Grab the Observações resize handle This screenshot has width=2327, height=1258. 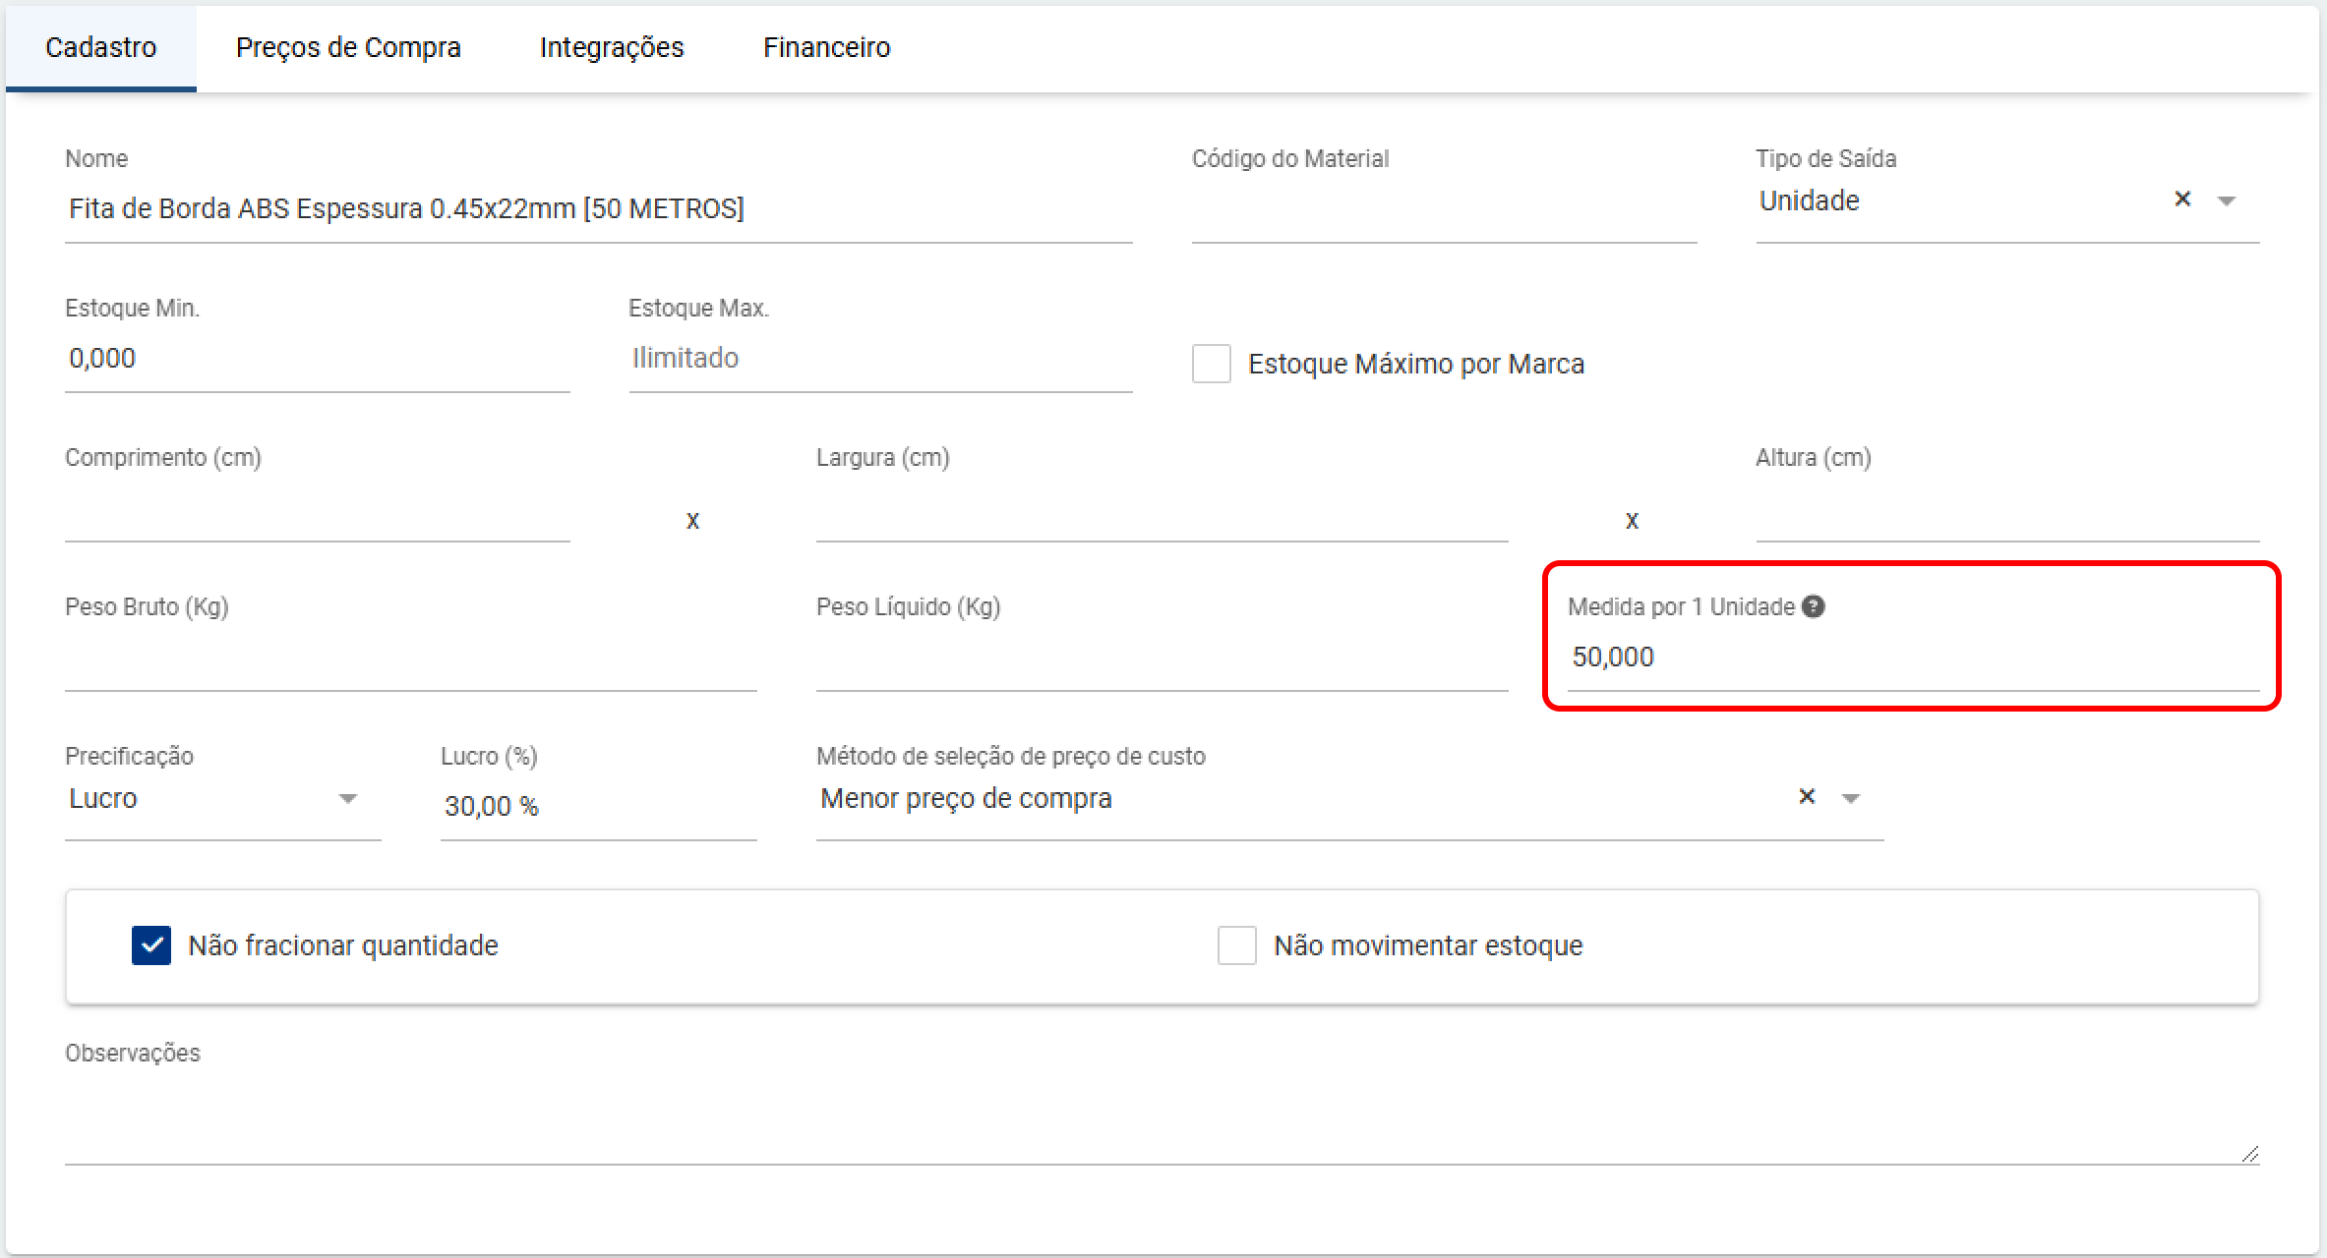tap(2249, 1154)
